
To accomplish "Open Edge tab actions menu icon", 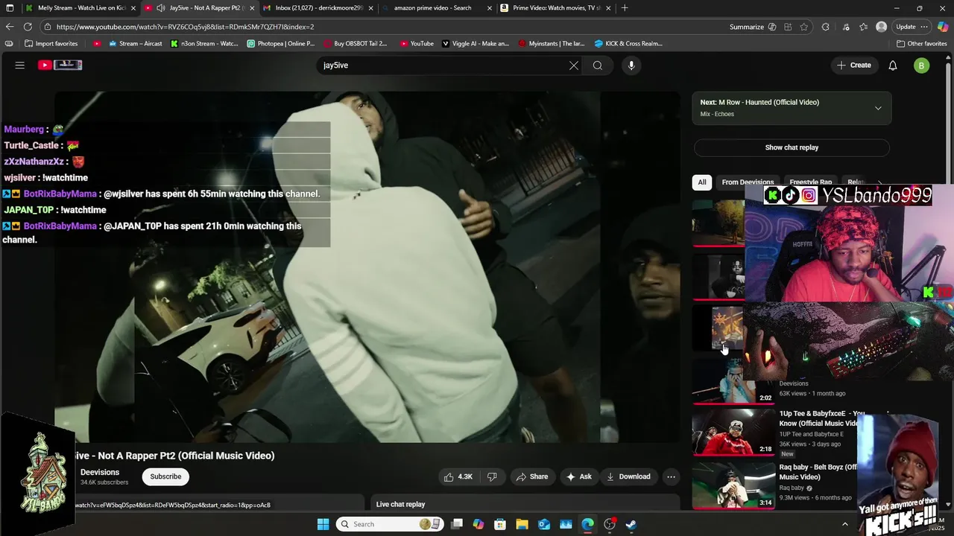I will pyautogui.click(x=10, y=8).
